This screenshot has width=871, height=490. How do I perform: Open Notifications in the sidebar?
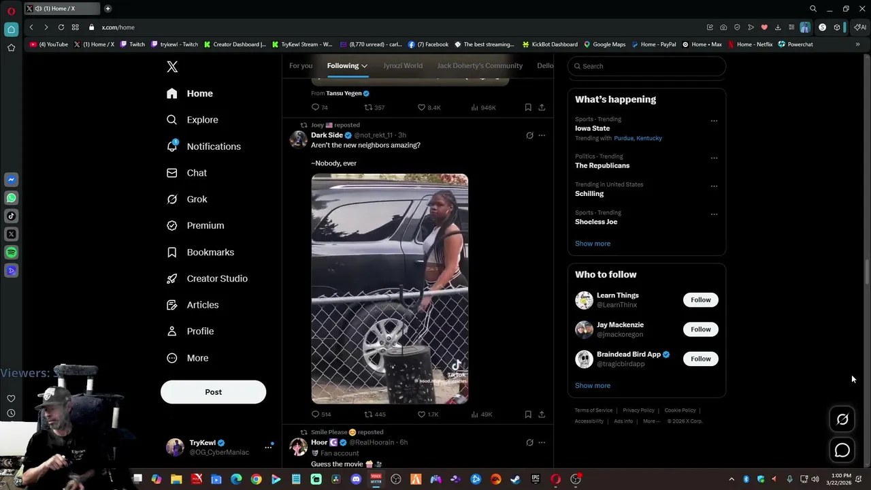coord(203,146)
